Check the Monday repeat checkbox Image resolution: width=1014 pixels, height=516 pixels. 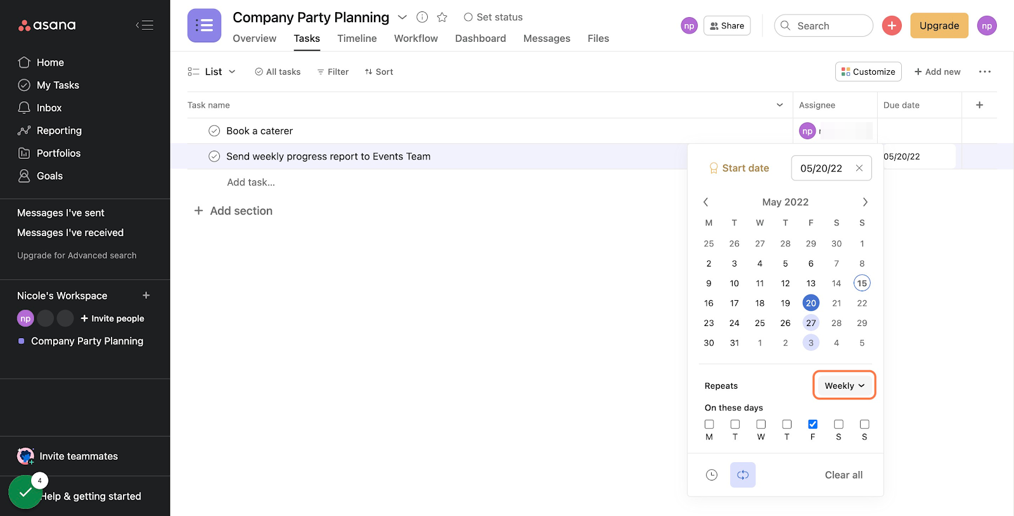coord(709,424)
